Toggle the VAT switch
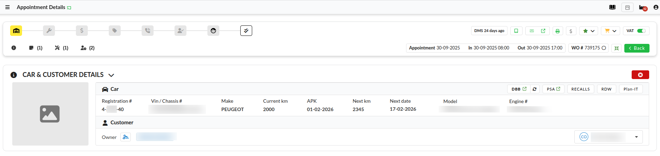 pos(641,31)
